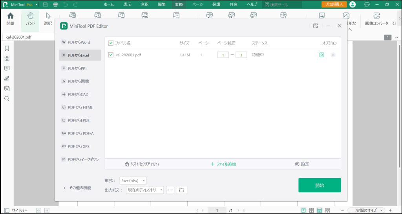Open the Word panel icon in sidebar
The height and width of the screenshot is (214, 402).
click(7, 89)
